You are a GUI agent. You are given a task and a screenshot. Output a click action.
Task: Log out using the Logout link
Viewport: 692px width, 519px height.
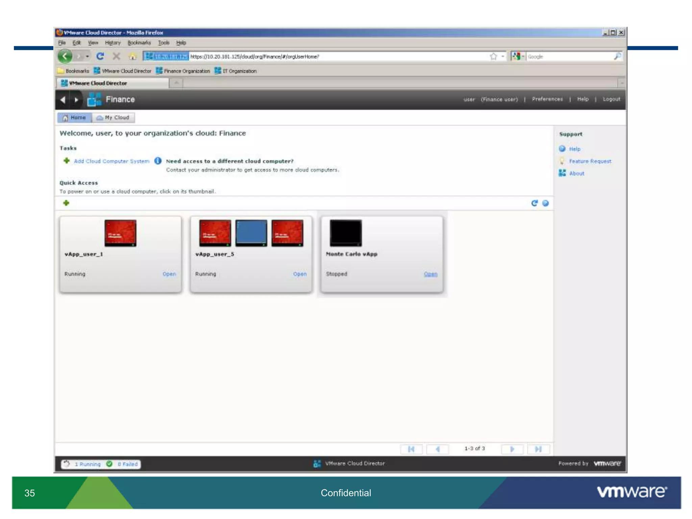[612, 99]
